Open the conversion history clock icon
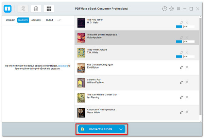This screenshot has height=138, width=204. tap(165, 9)
